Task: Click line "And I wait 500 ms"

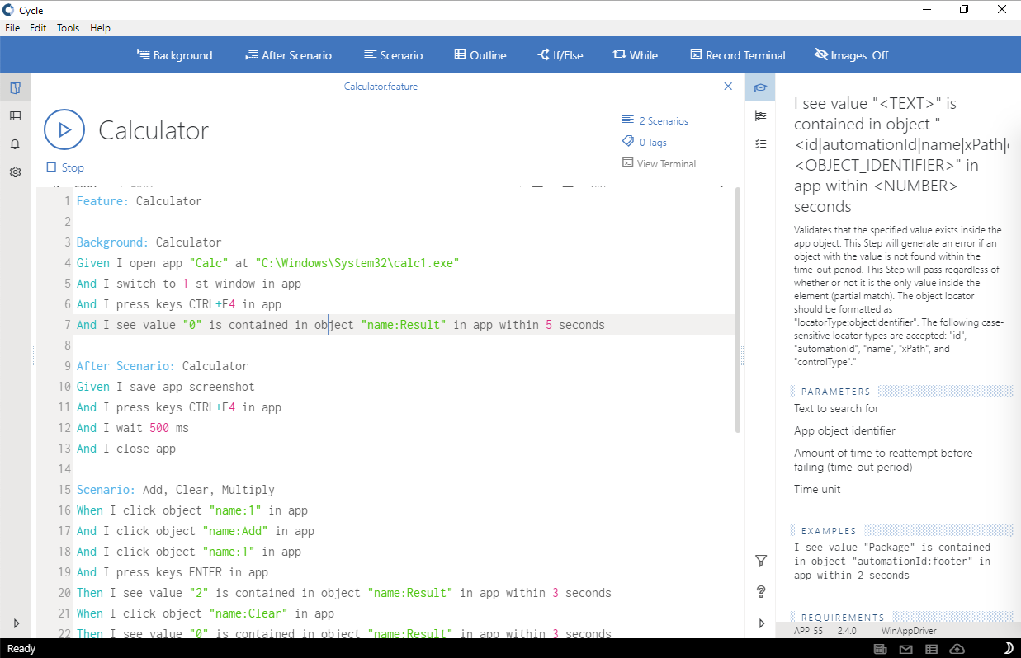Action: pyautogui.click(x=132, y=428)
